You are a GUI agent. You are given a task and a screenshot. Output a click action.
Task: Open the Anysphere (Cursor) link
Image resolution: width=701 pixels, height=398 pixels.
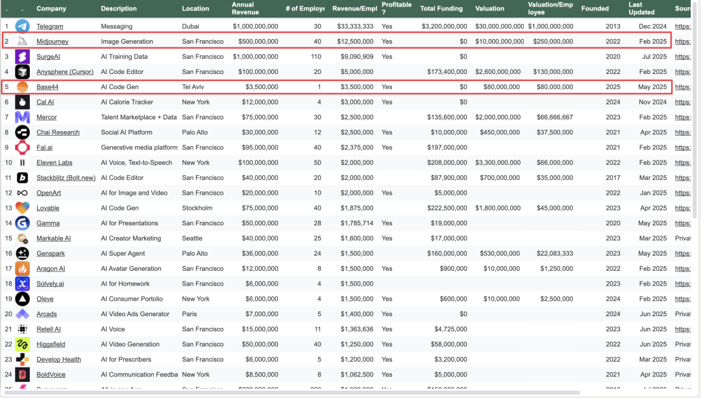[x=65, y=71]
